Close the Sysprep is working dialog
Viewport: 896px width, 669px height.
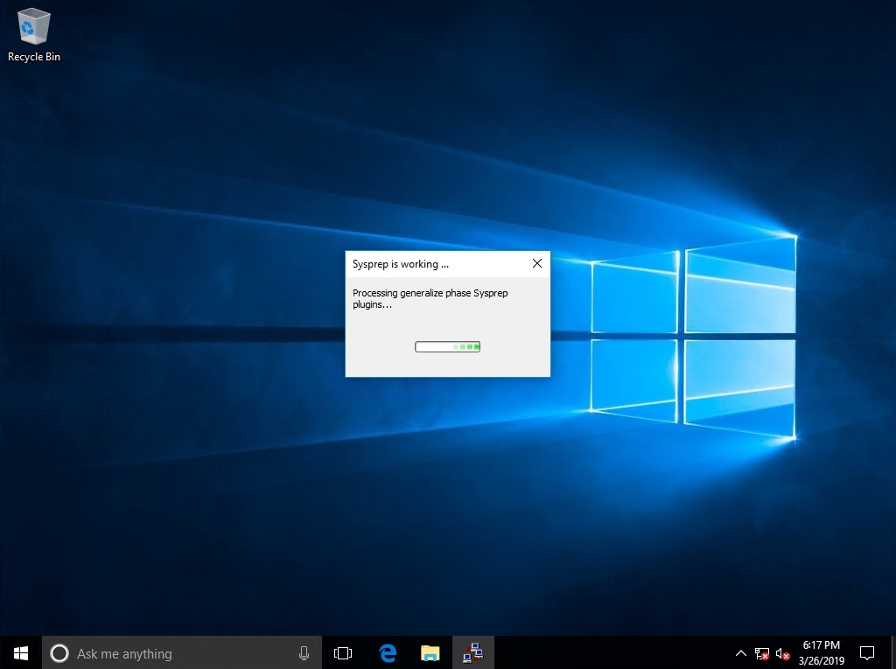pyautogui.click(x=537, y=263)
